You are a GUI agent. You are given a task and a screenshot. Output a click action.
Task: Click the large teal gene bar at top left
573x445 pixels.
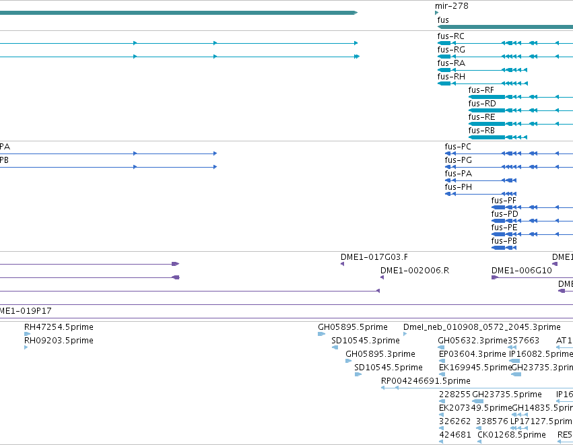tap(178, 13)
